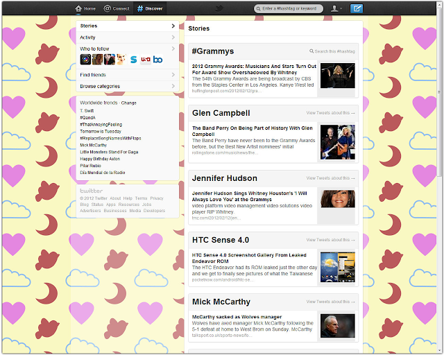Open the Apps footer link
The width and height of the screenshot is (444, 355).
pos(111,205)
